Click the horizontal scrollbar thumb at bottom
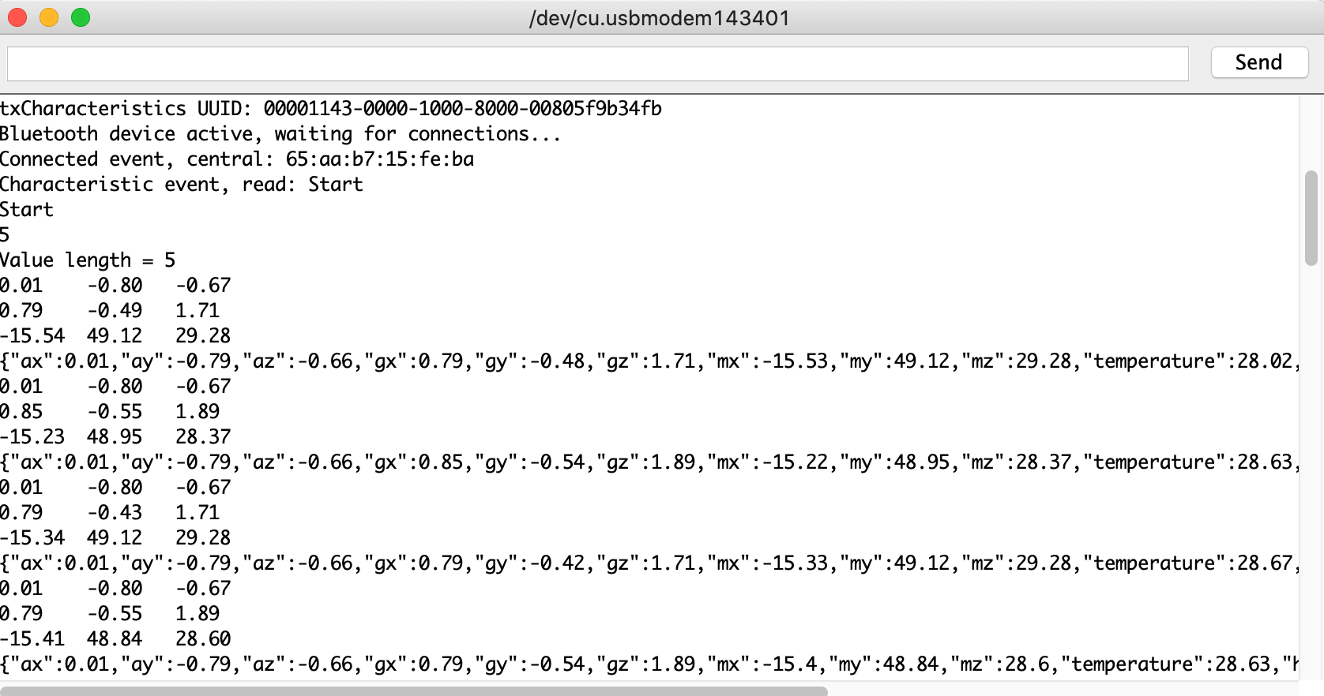Image resolution: width=1324 pixels, height=696 pixels. click(x=414, y=691)
